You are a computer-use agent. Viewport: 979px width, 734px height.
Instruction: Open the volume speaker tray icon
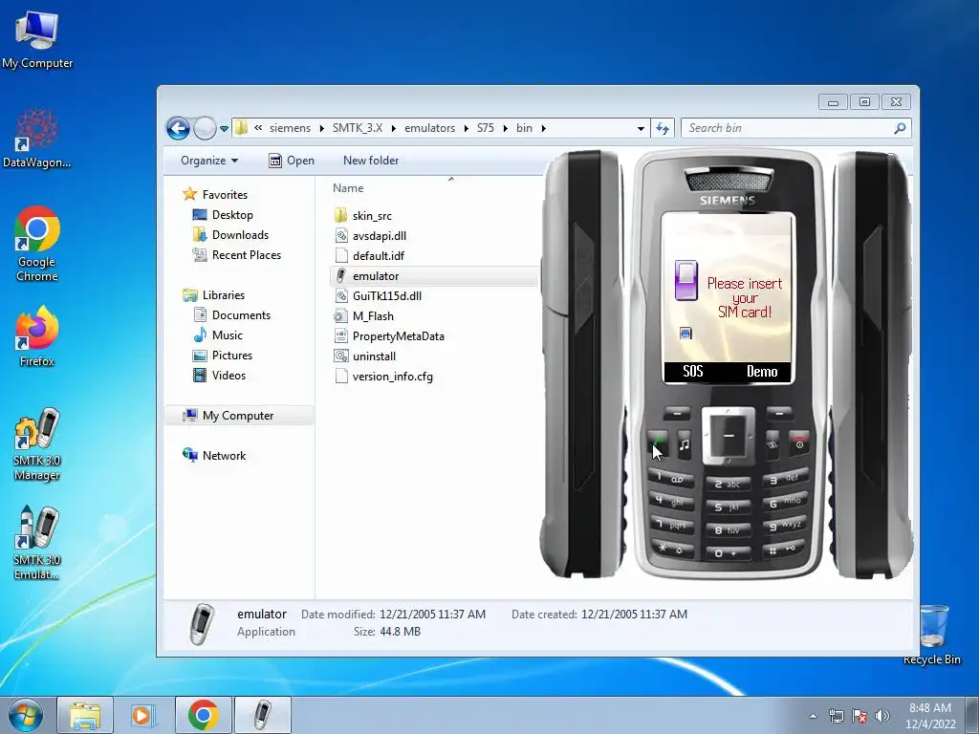(x=881, y=716)
